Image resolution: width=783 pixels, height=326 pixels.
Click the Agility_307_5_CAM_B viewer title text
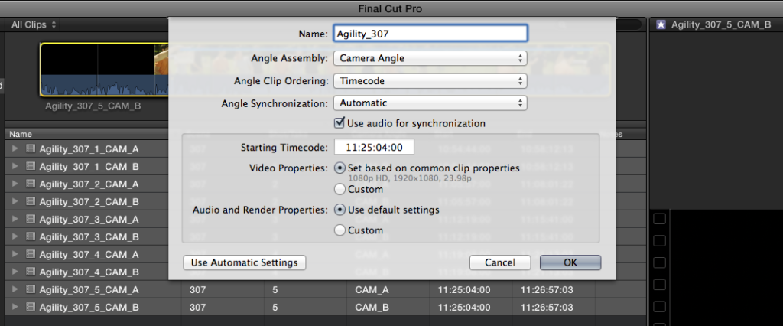[x=721, y=24]
